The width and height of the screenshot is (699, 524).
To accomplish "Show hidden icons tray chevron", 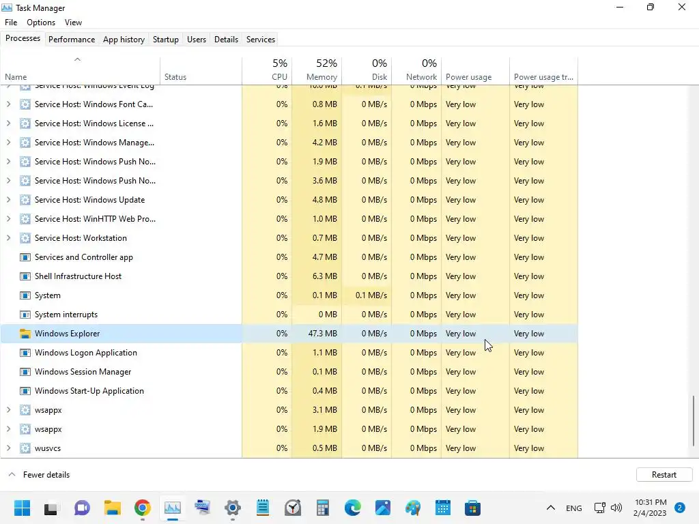I will (x=551, y=508).
